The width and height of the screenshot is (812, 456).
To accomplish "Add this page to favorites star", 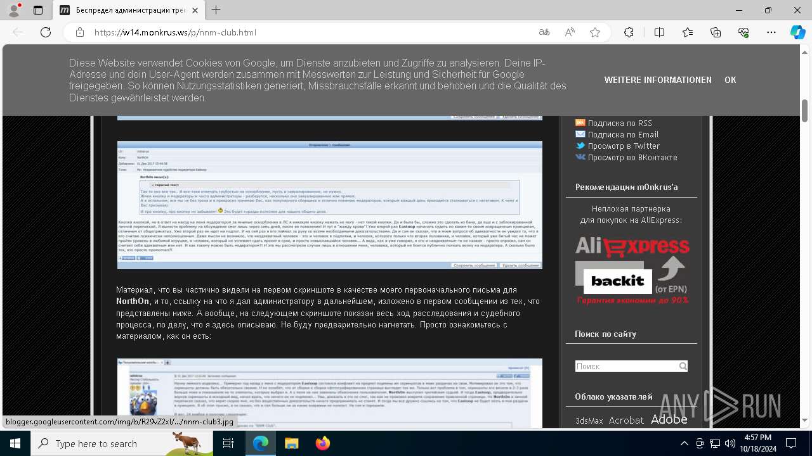I will click(x=595, y=32).
